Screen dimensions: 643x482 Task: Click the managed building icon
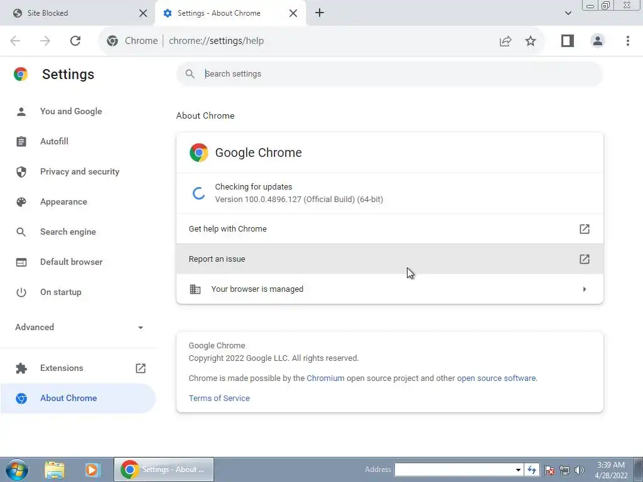point(195,289)
